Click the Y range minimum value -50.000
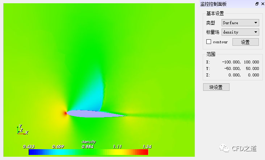 coord(232,68)
